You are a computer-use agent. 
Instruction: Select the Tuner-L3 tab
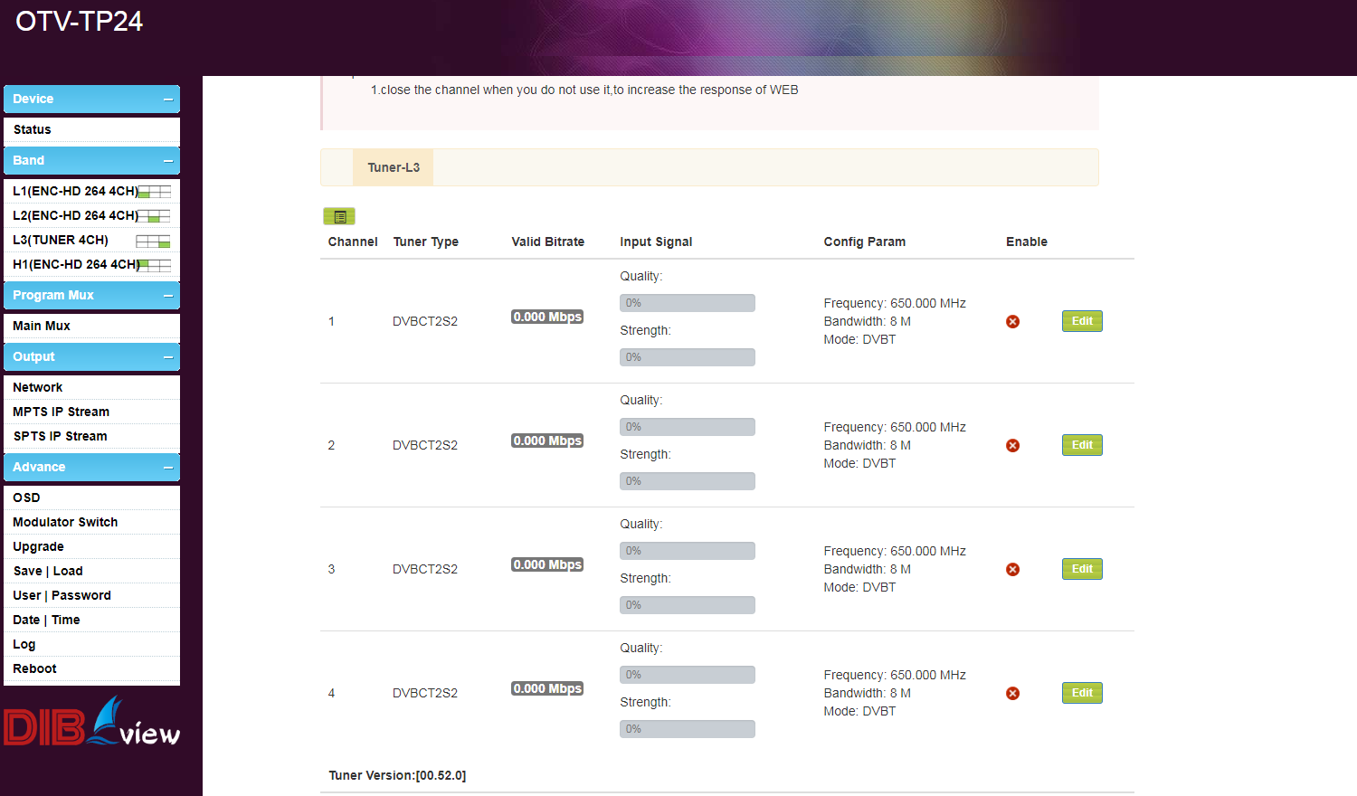pos(394,167)
